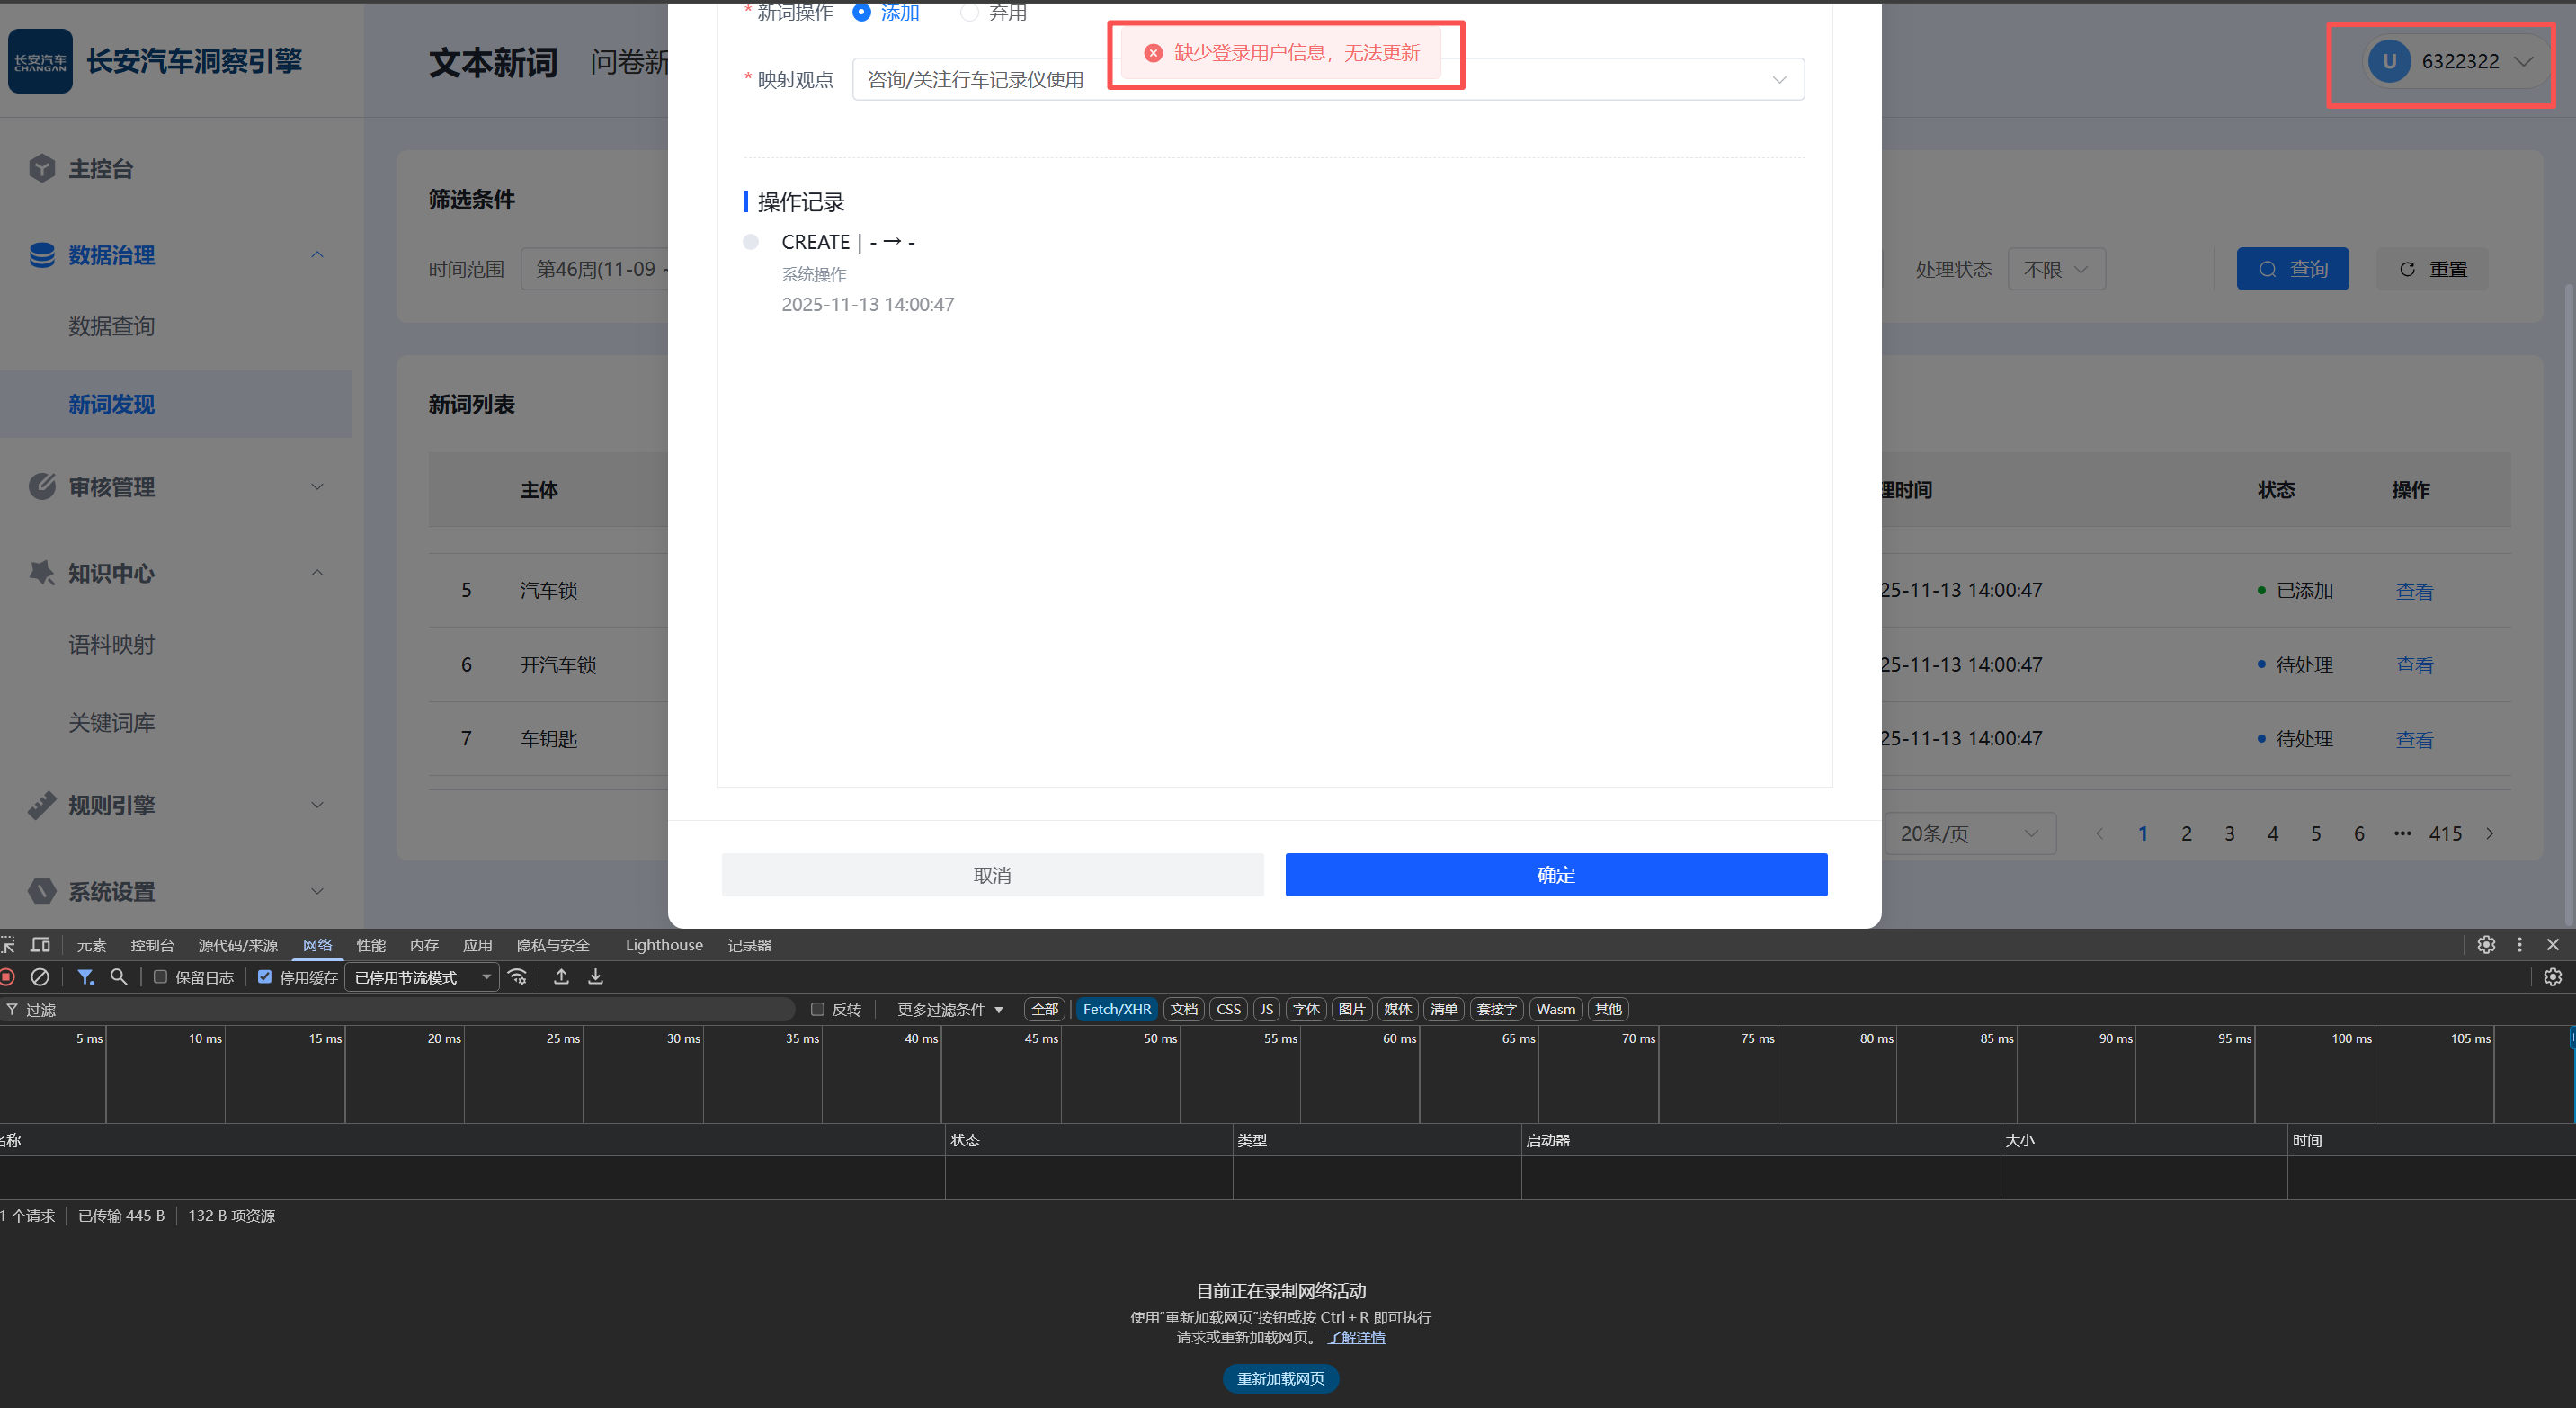Clear the network log icon
The image size is (2576, 1408).
(x=40, y=977)
